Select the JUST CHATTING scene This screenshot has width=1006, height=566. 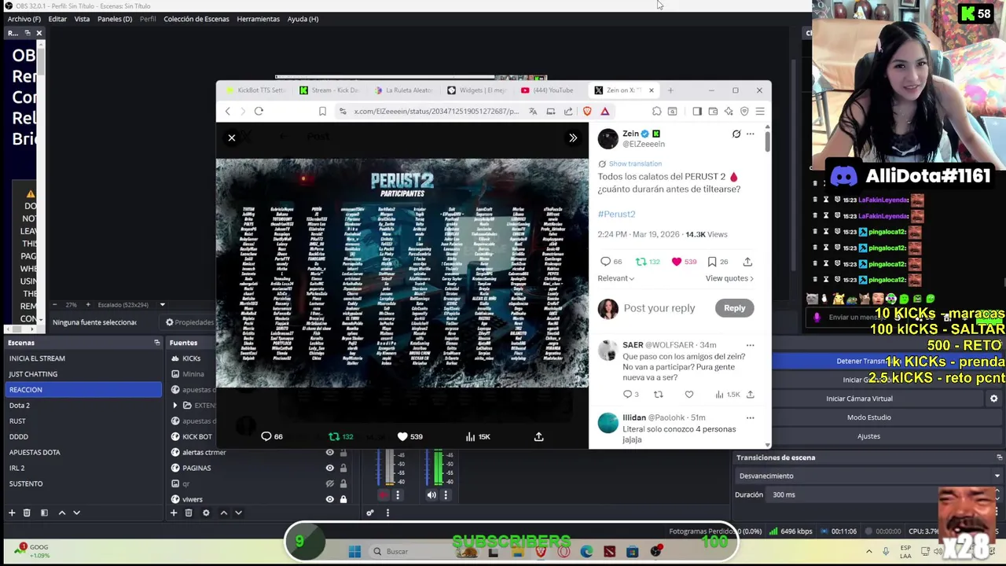pyautogui.click(x=82, y=374)
